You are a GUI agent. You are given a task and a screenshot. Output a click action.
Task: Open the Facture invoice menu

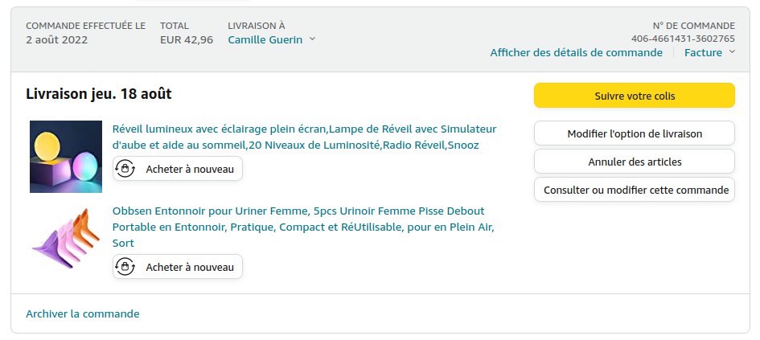point(703,53)
